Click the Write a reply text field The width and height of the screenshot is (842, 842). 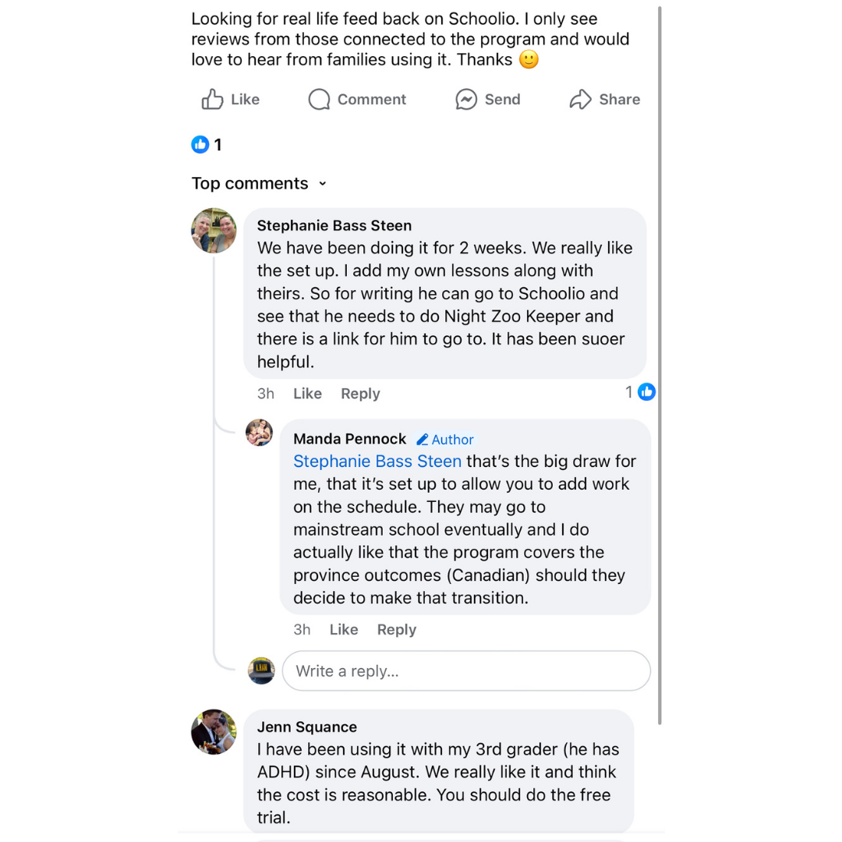pos(465,671)
